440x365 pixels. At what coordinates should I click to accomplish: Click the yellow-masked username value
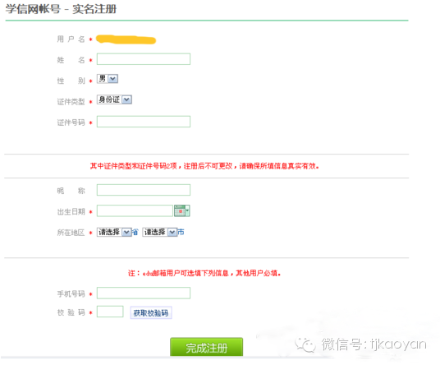point(126,39)
